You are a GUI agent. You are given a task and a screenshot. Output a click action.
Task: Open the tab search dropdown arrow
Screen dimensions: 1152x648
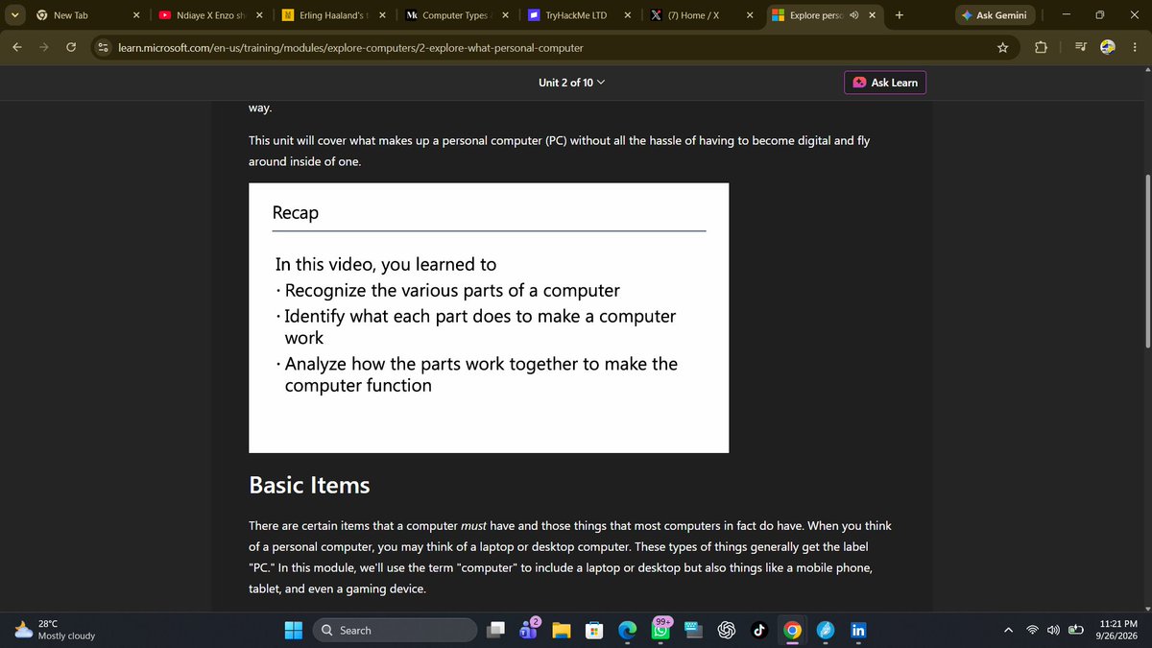[x=13, y=15]
